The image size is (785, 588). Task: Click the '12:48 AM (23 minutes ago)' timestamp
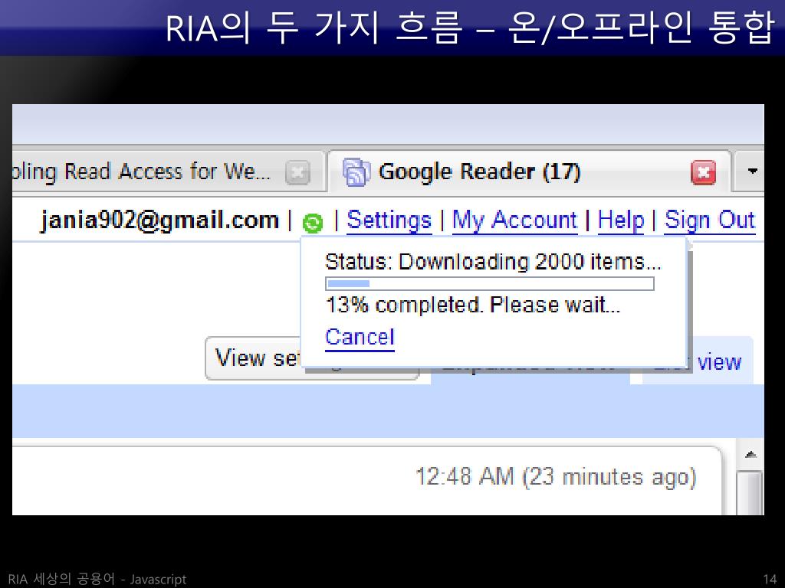point(556,477)
